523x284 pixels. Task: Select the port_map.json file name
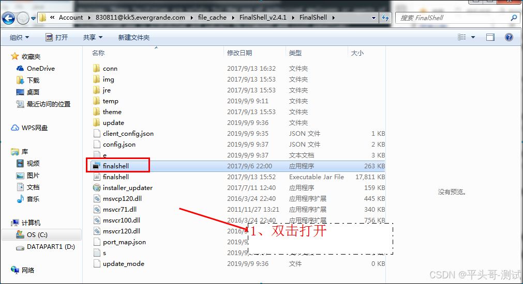124,242
